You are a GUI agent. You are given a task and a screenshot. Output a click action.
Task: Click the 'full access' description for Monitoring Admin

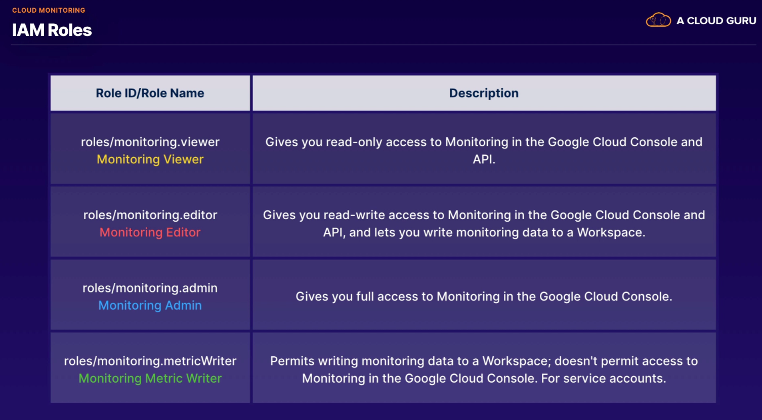484,297
